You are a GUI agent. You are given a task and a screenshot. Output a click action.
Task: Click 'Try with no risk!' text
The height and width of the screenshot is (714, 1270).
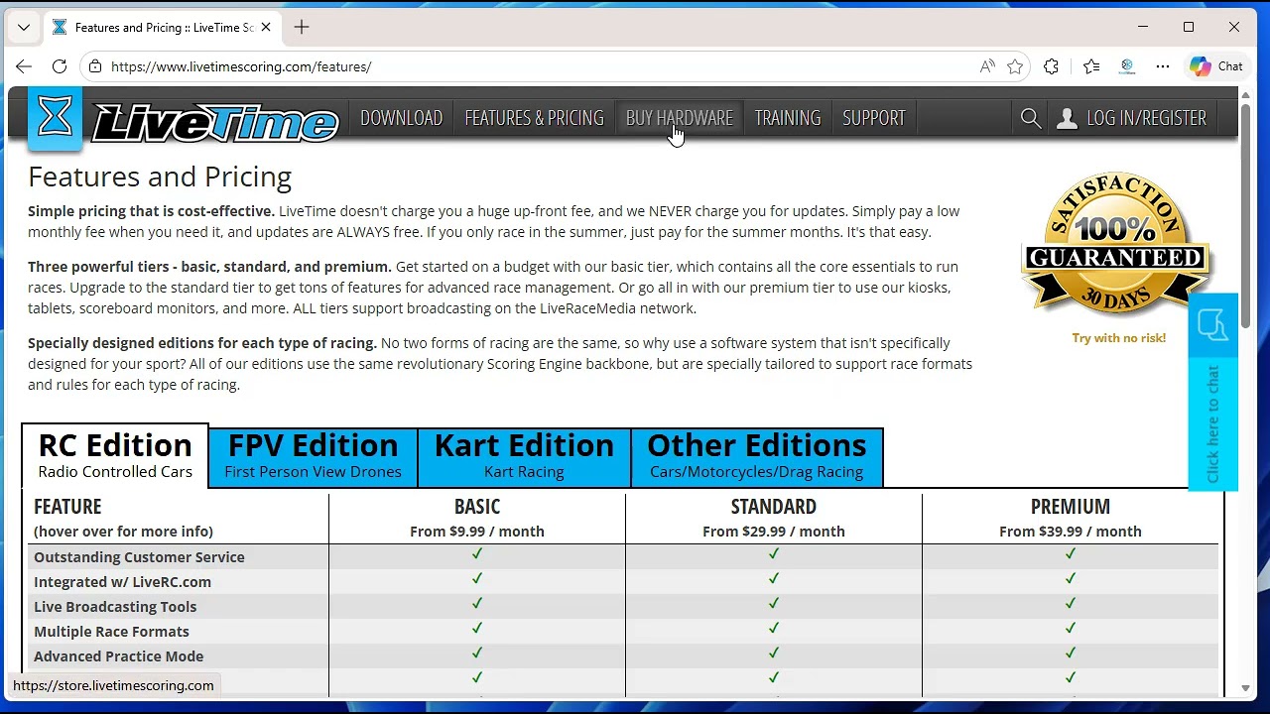[x=1118, y=338]
